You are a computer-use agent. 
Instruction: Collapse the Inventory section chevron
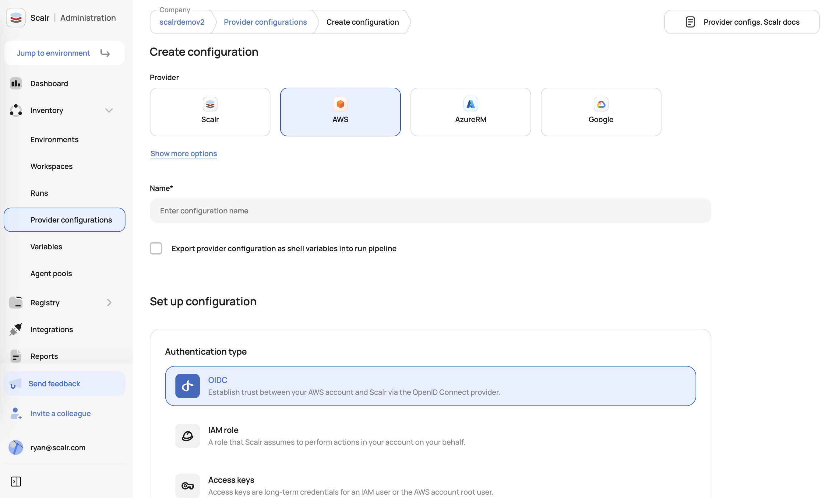tap(109, 110)
